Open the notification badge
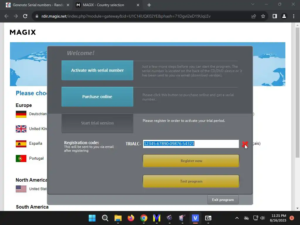300x225 pixels. tap(292, 218)
